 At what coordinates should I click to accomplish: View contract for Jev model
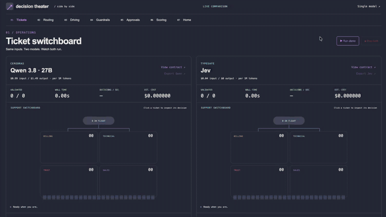pyautogui.click(x=363, y=67)
